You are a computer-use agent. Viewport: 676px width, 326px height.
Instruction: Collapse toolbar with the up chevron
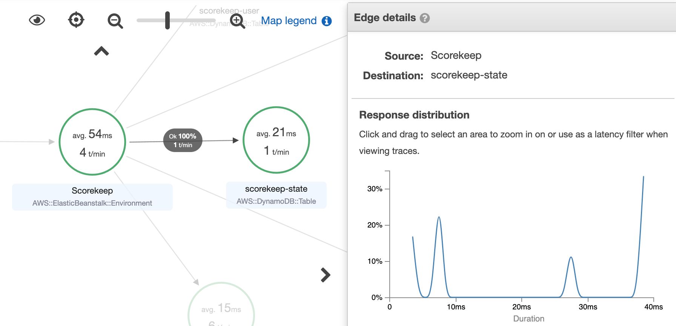(x=101, y=51)
